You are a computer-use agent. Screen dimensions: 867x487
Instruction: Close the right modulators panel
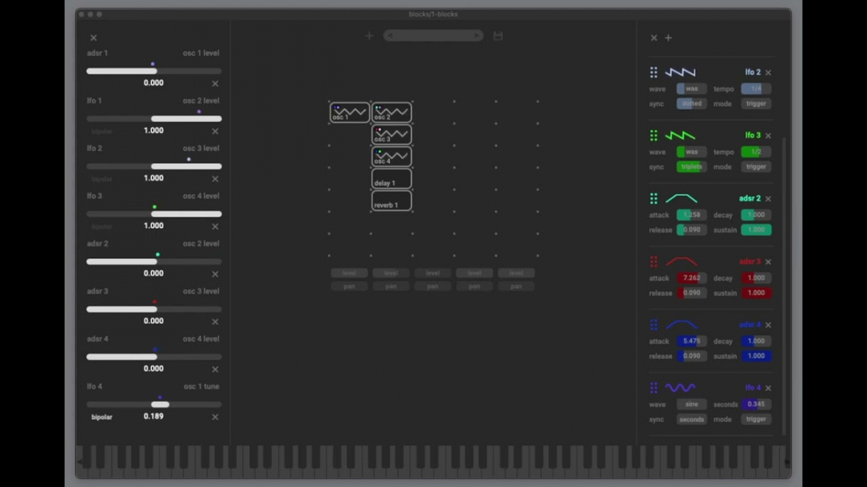pos(654,38)
